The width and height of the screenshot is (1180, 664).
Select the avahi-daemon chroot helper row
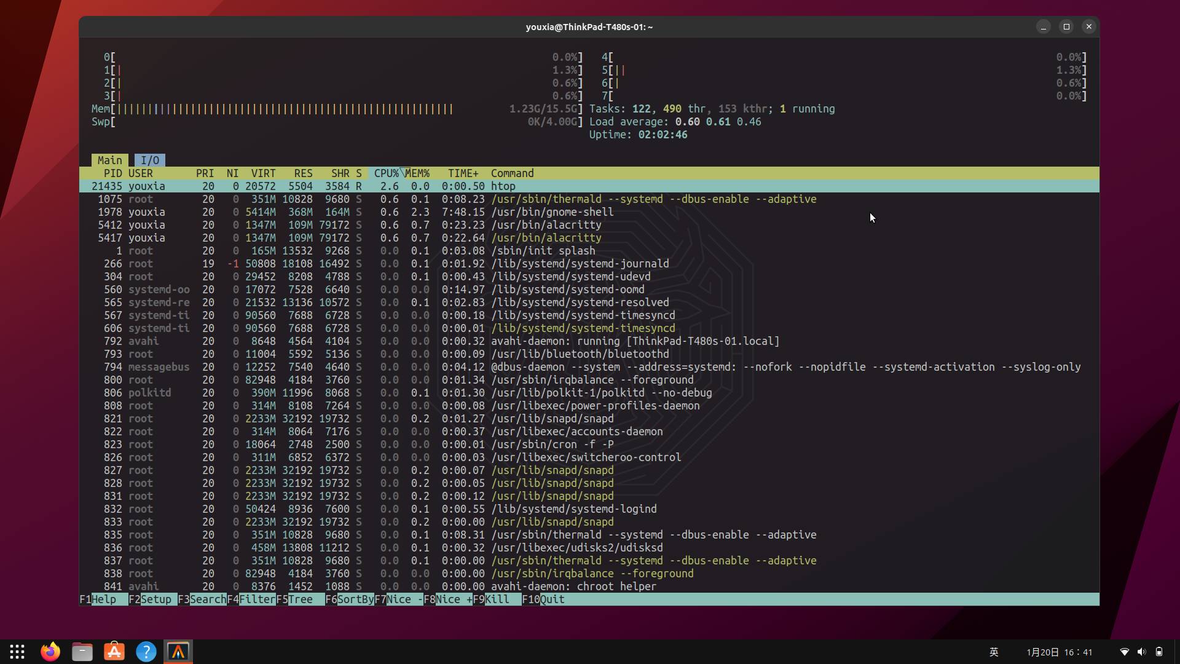pyautogui.click(x=589, y=587)
